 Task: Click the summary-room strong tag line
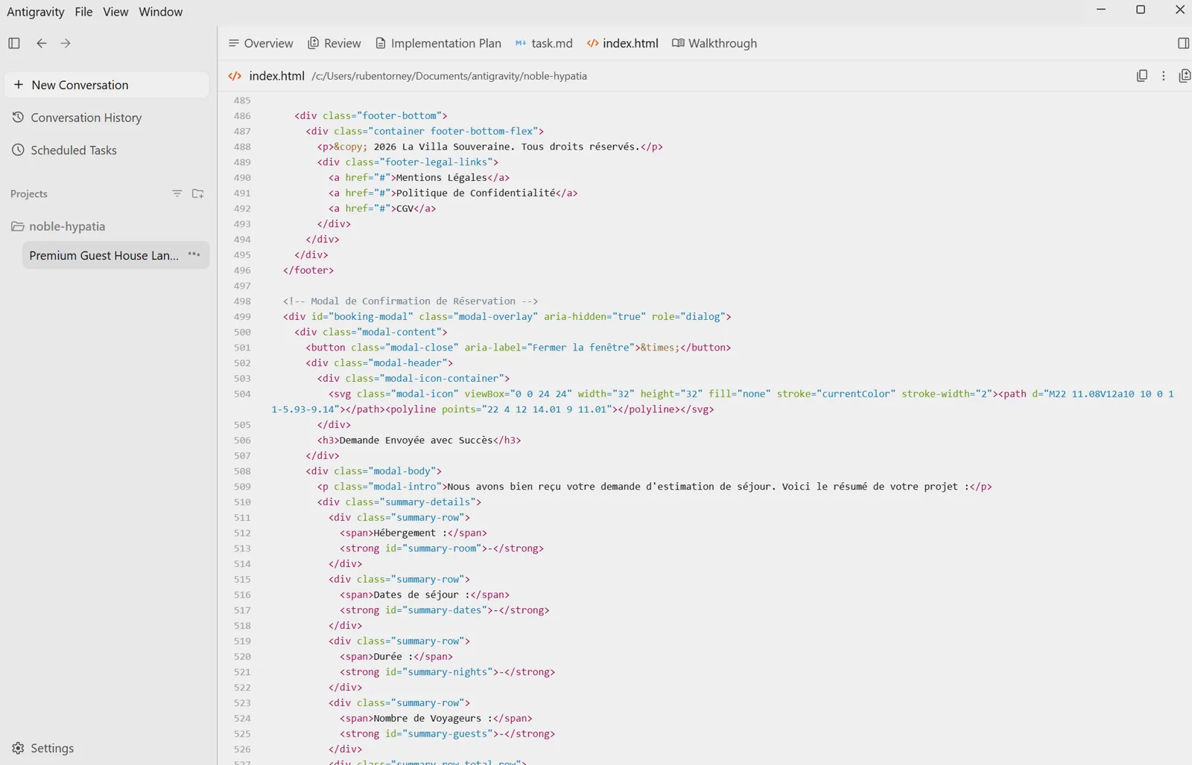pyautogui.click(x=442, y=548)
